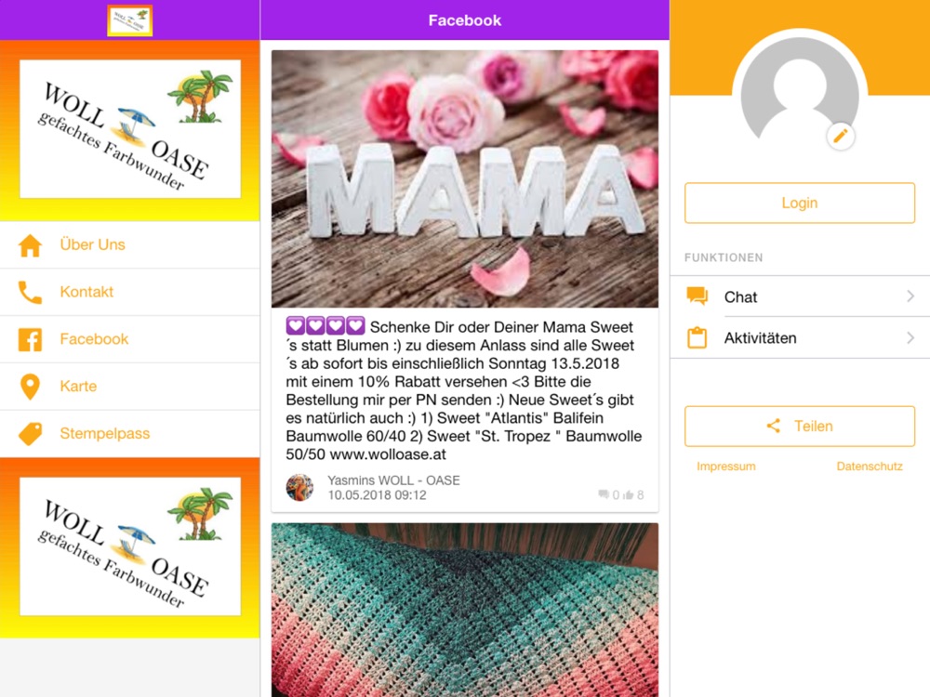Click the chat bubbles icon
930x697 pixels.
tap(697, 296)
